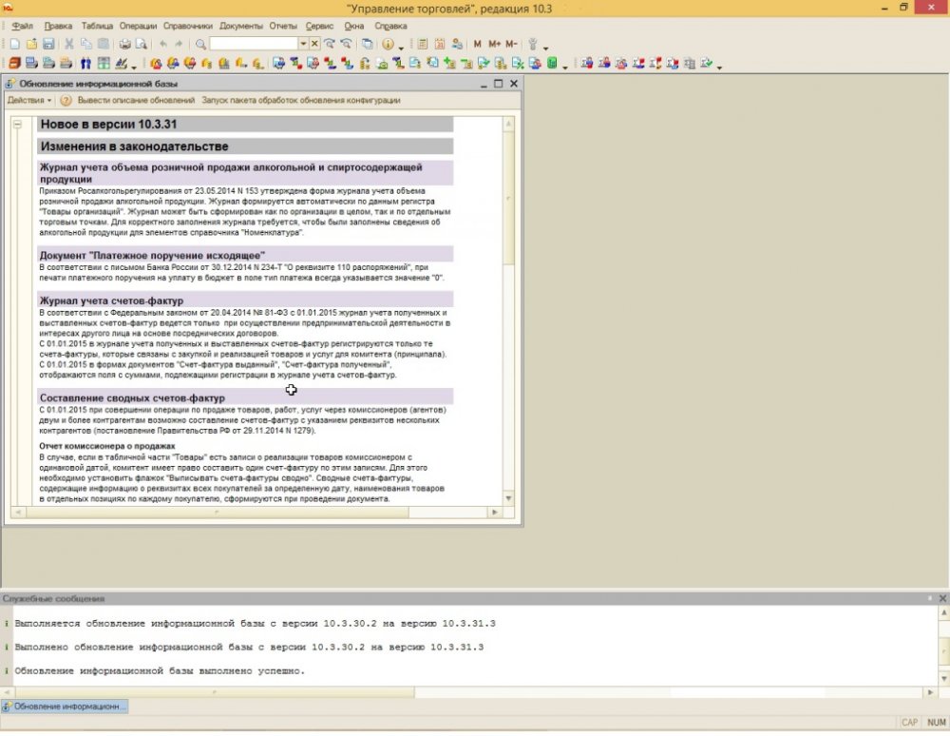Collapse the Новое в версии 10.3.31 group
950x736 pixels.
pos(17,124)
